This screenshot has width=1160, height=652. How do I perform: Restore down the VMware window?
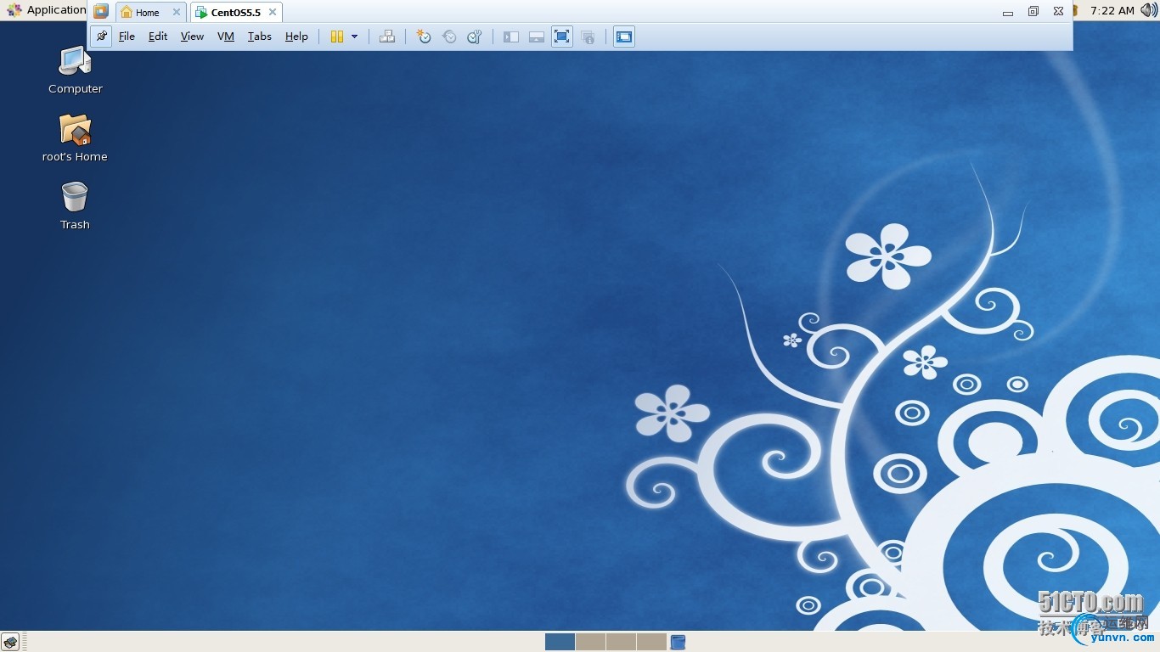pyautogui.click(x=1033, y=12)
